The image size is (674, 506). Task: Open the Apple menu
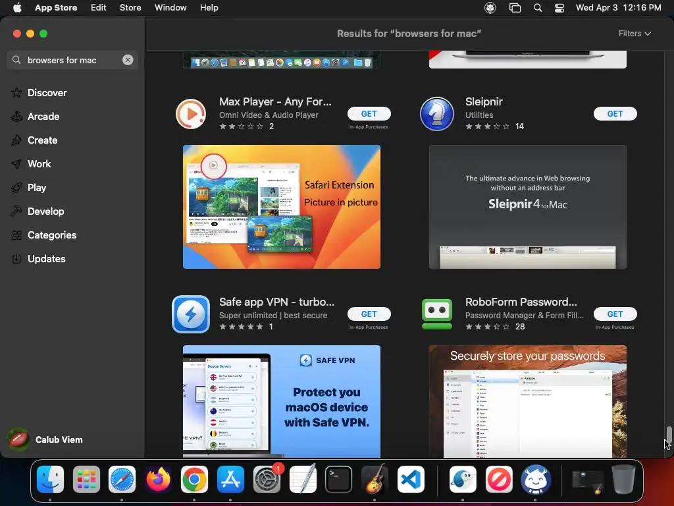click(17, 8)
